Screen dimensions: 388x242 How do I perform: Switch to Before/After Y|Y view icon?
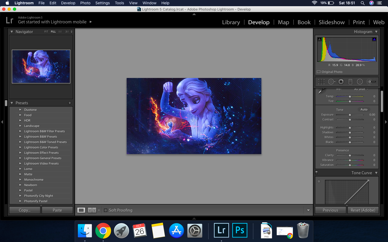(92, 210)
